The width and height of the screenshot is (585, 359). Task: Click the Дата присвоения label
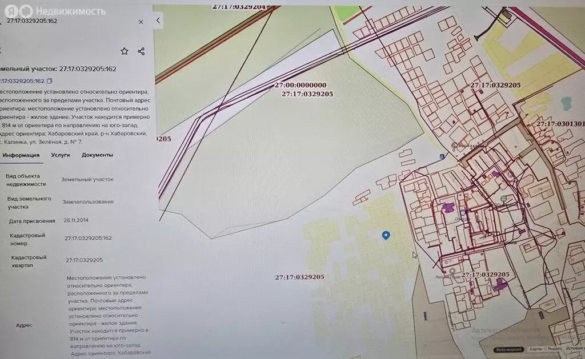pyautogui.click(x=32, y=221)
